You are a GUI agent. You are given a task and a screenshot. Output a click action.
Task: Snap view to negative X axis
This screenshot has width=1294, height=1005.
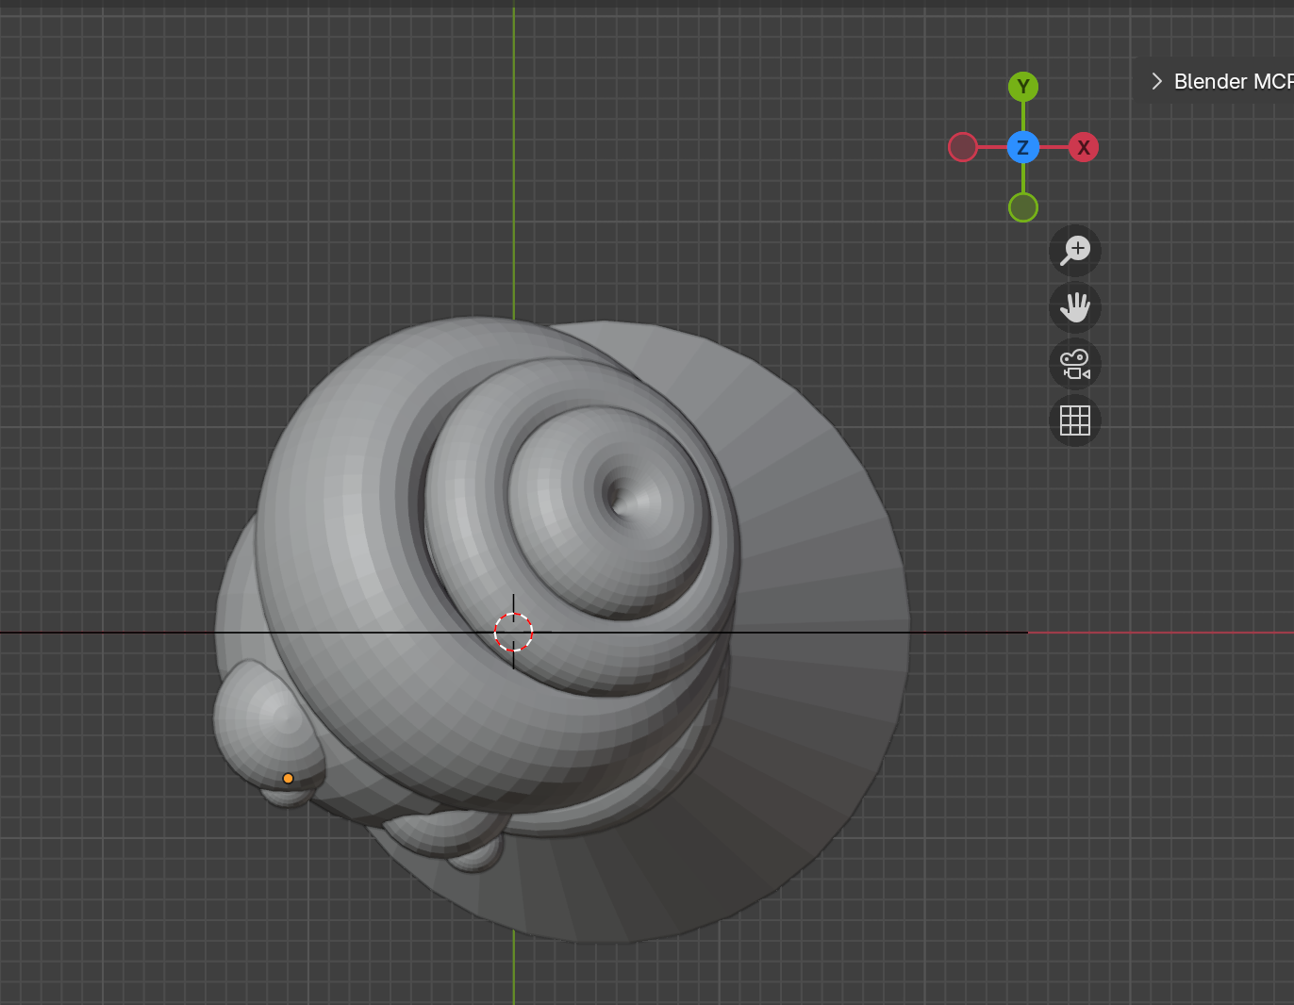tap(963, 147)
